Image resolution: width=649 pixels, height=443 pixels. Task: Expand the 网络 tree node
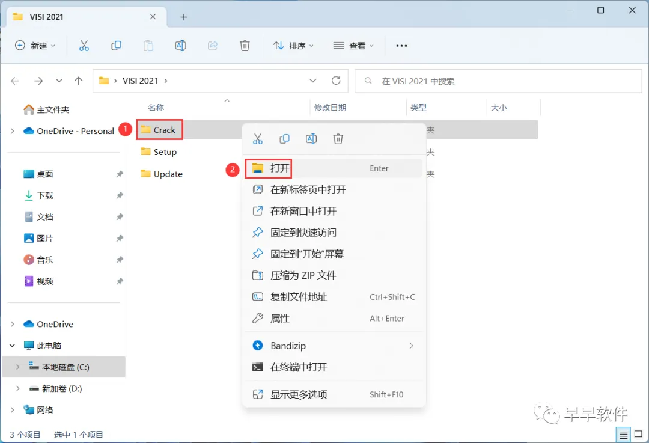click(13, 411)
